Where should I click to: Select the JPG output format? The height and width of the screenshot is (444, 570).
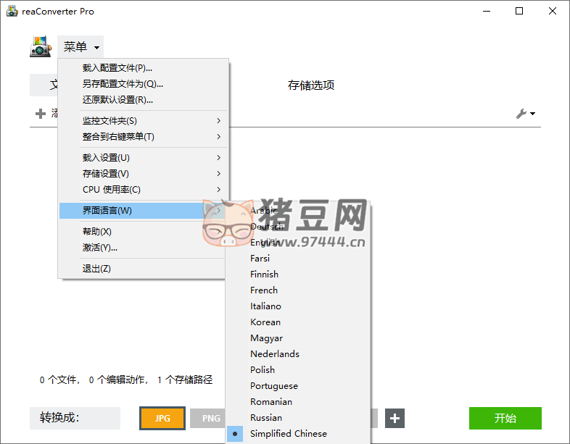tap(162, 418)
